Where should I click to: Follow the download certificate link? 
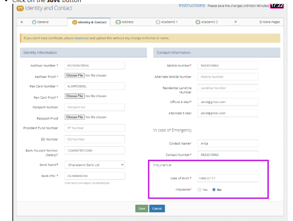[x=82, y=38]
